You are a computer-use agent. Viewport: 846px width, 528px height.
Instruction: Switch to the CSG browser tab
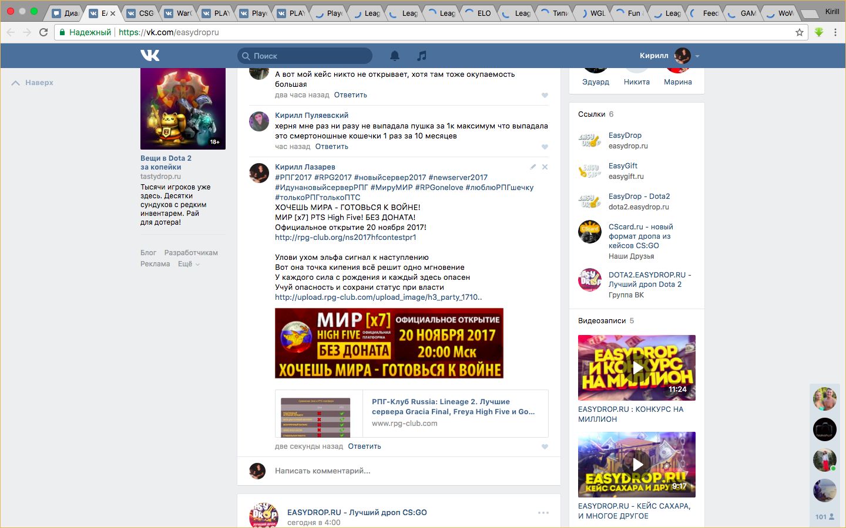(x=141, y=13)
